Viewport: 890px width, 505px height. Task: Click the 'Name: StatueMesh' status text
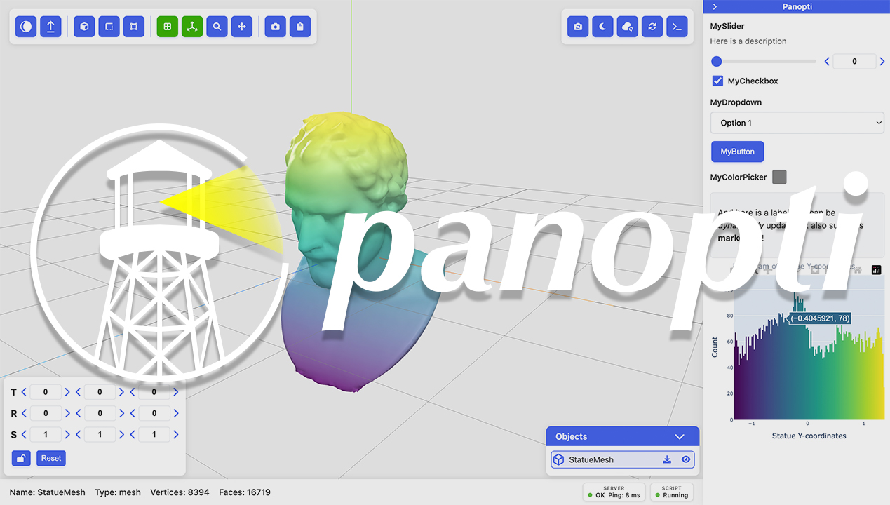coord(48,492)
